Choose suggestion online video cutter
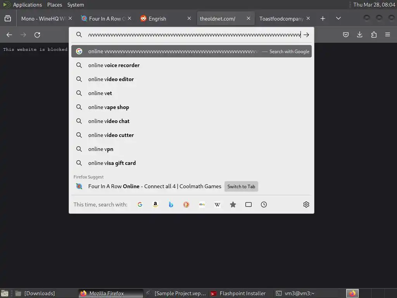 pos(192,135)
